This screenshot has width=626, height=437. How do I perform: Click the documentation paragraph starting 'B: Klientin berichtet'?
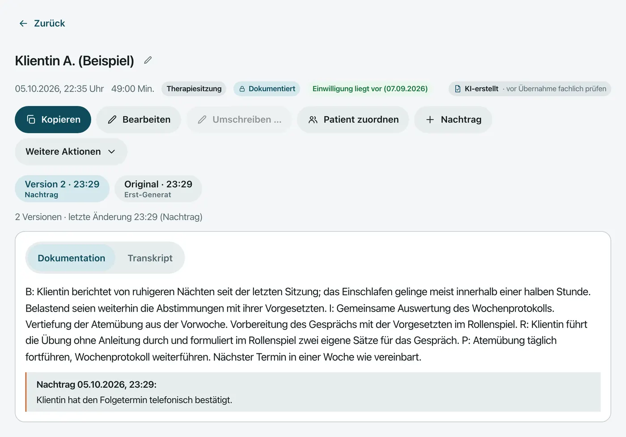[309, 324]
